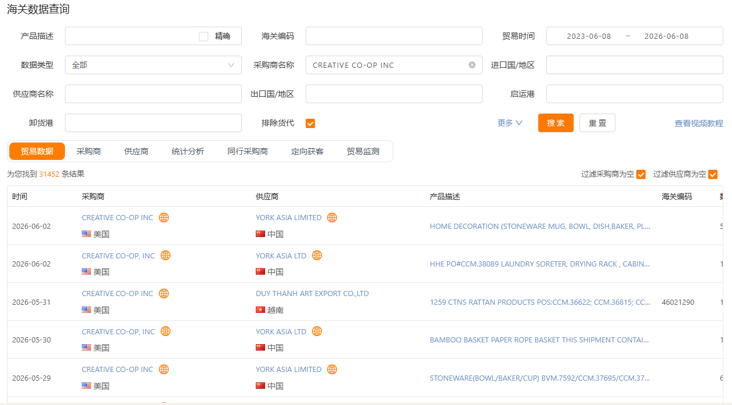The image size is (732, 405).
Task: Open the start date 2023-06-08 picker
Action: click(589, 36)
